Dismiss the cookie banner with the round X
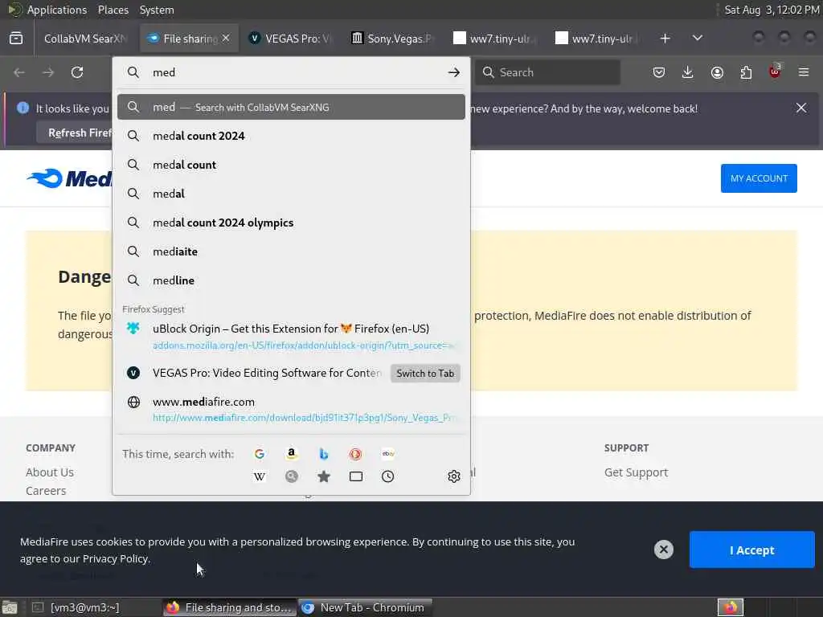 click(x=663, y=550)
